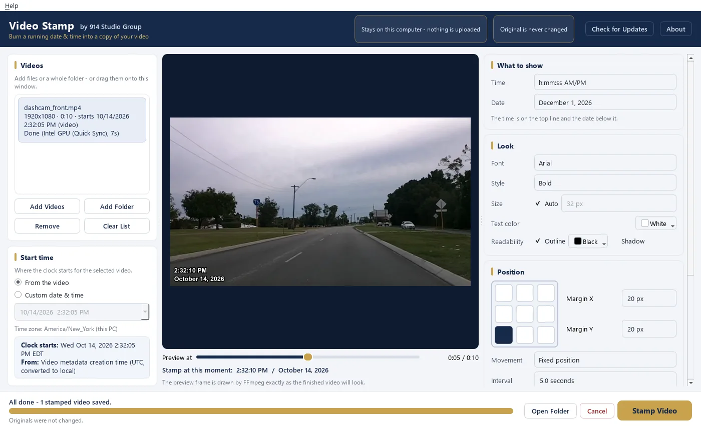Click the settings panel scroll-down arrow
The width and height of the screenshot is (701, 430).
coord(691,383)
